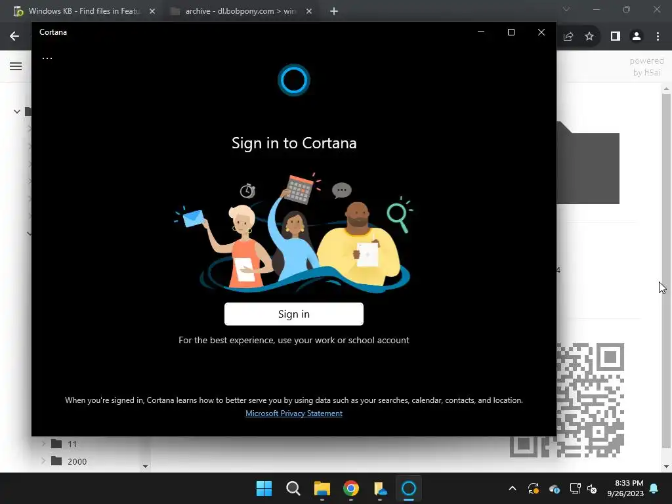Go back in the browser

coord(14,37)
